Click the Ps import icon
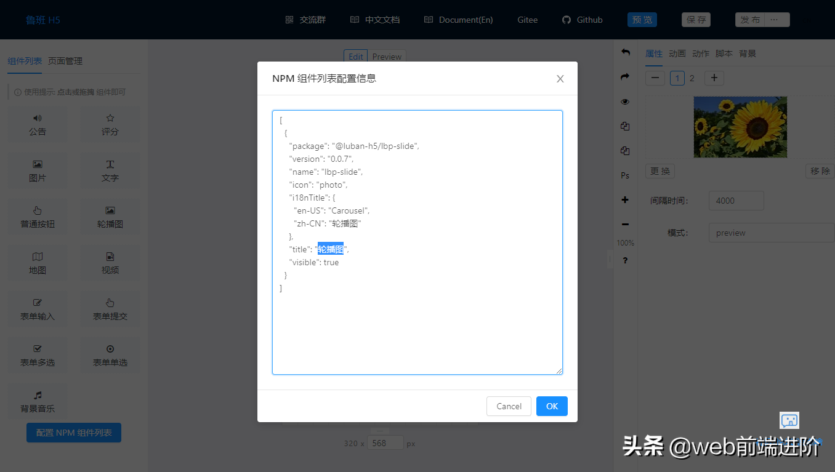Screen dimensions: 835x472 click(625, 175)
